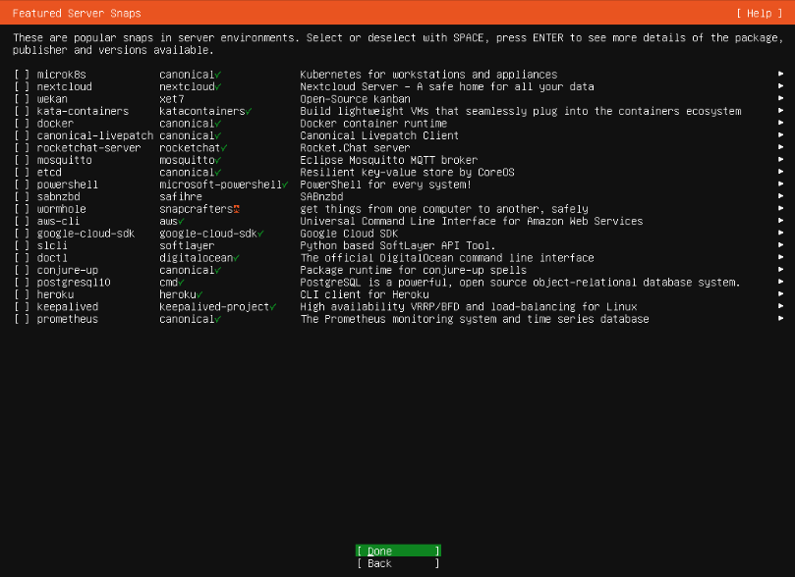
Task: Toggle the docker snap checkbox
Action: tap(22, 124)
